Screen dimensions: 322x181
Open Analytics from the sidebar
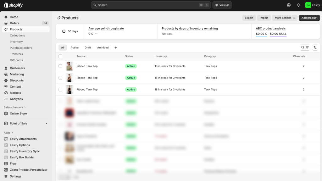tap(16, 99)
